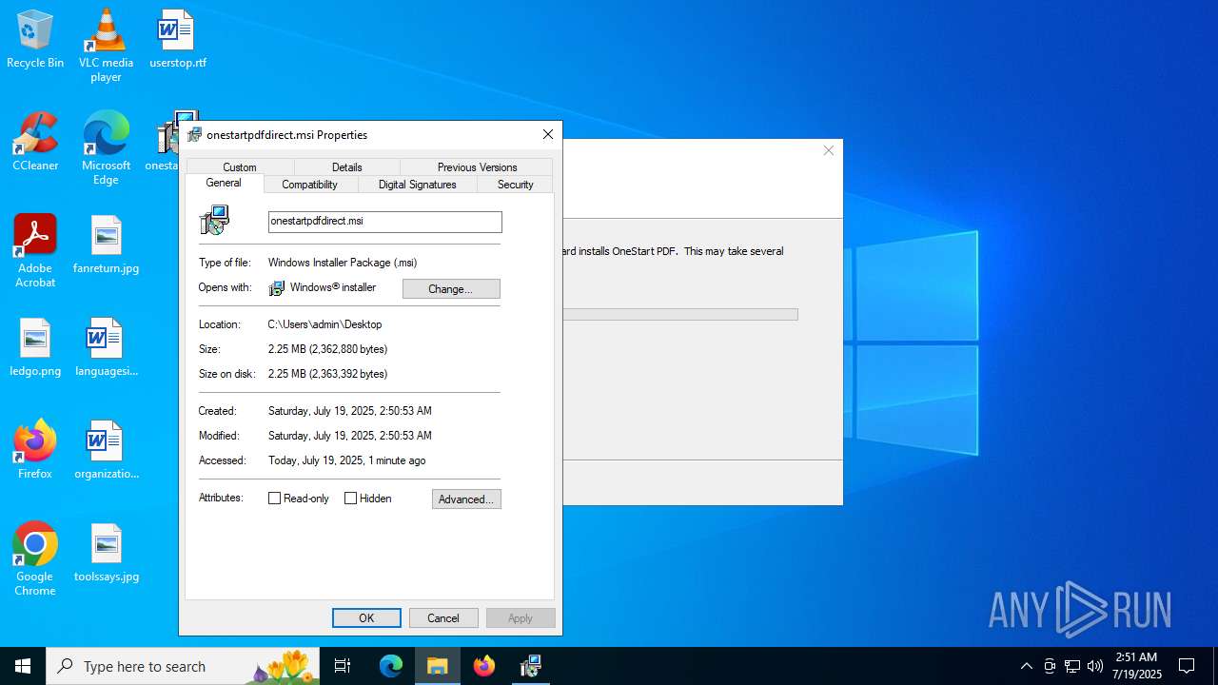The width and height of the screenshot is (1218, 685).
Task: Select the organizatio... Word document icon
Action: [106, 450]
